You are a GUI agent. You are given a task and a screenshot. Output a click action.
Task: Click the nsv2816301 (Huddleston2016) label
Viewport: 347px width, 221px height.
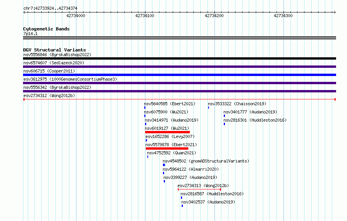pyautogui.click(x=255, y=120)
